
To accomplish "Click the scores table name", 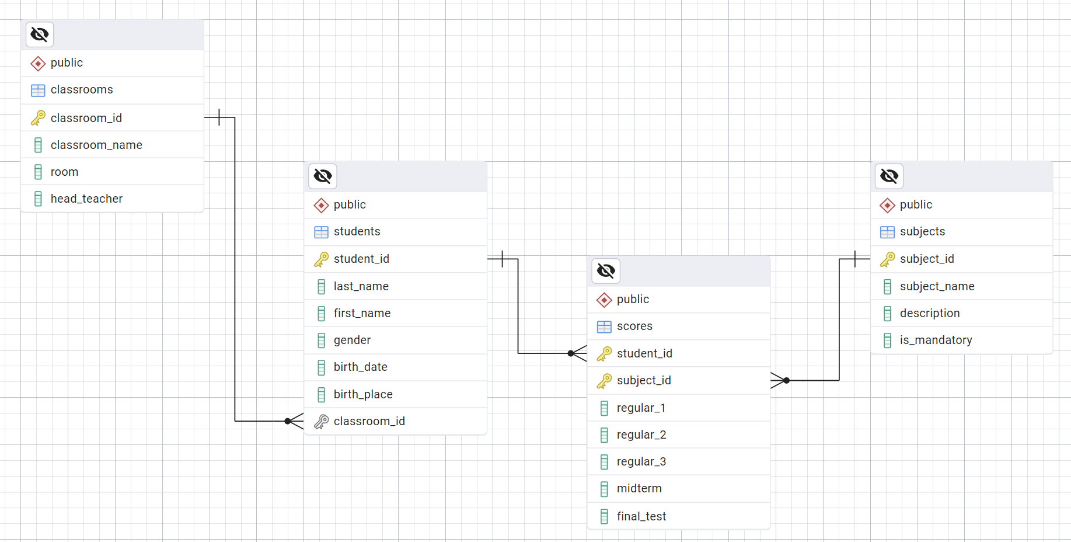I will pos(634,326).
